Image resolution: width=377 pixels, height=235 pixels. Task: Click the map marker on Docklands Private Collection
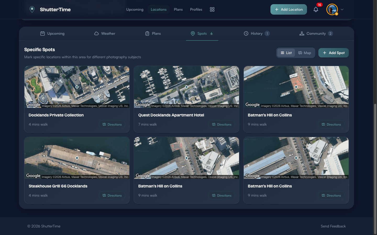[x=77, y=87]
